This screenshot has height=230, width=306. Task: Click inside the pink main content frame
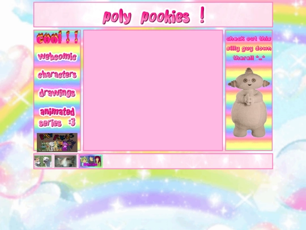tap(153, 90)
